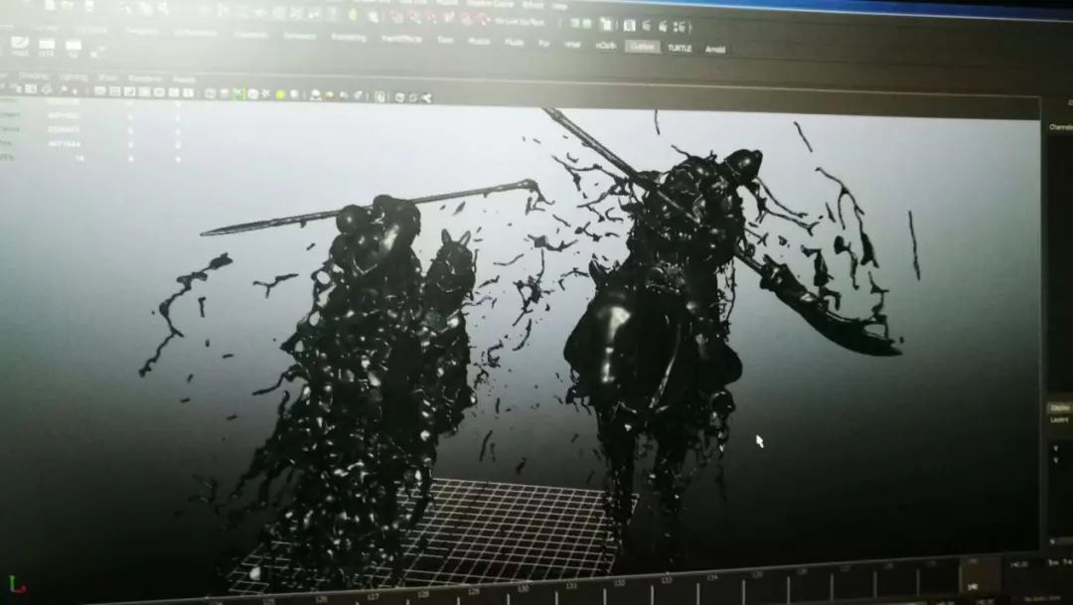Jump to frame 134 on the timeline
Image resolution: width=1073 pixels, height=605 pixels.
click(711, 577)
